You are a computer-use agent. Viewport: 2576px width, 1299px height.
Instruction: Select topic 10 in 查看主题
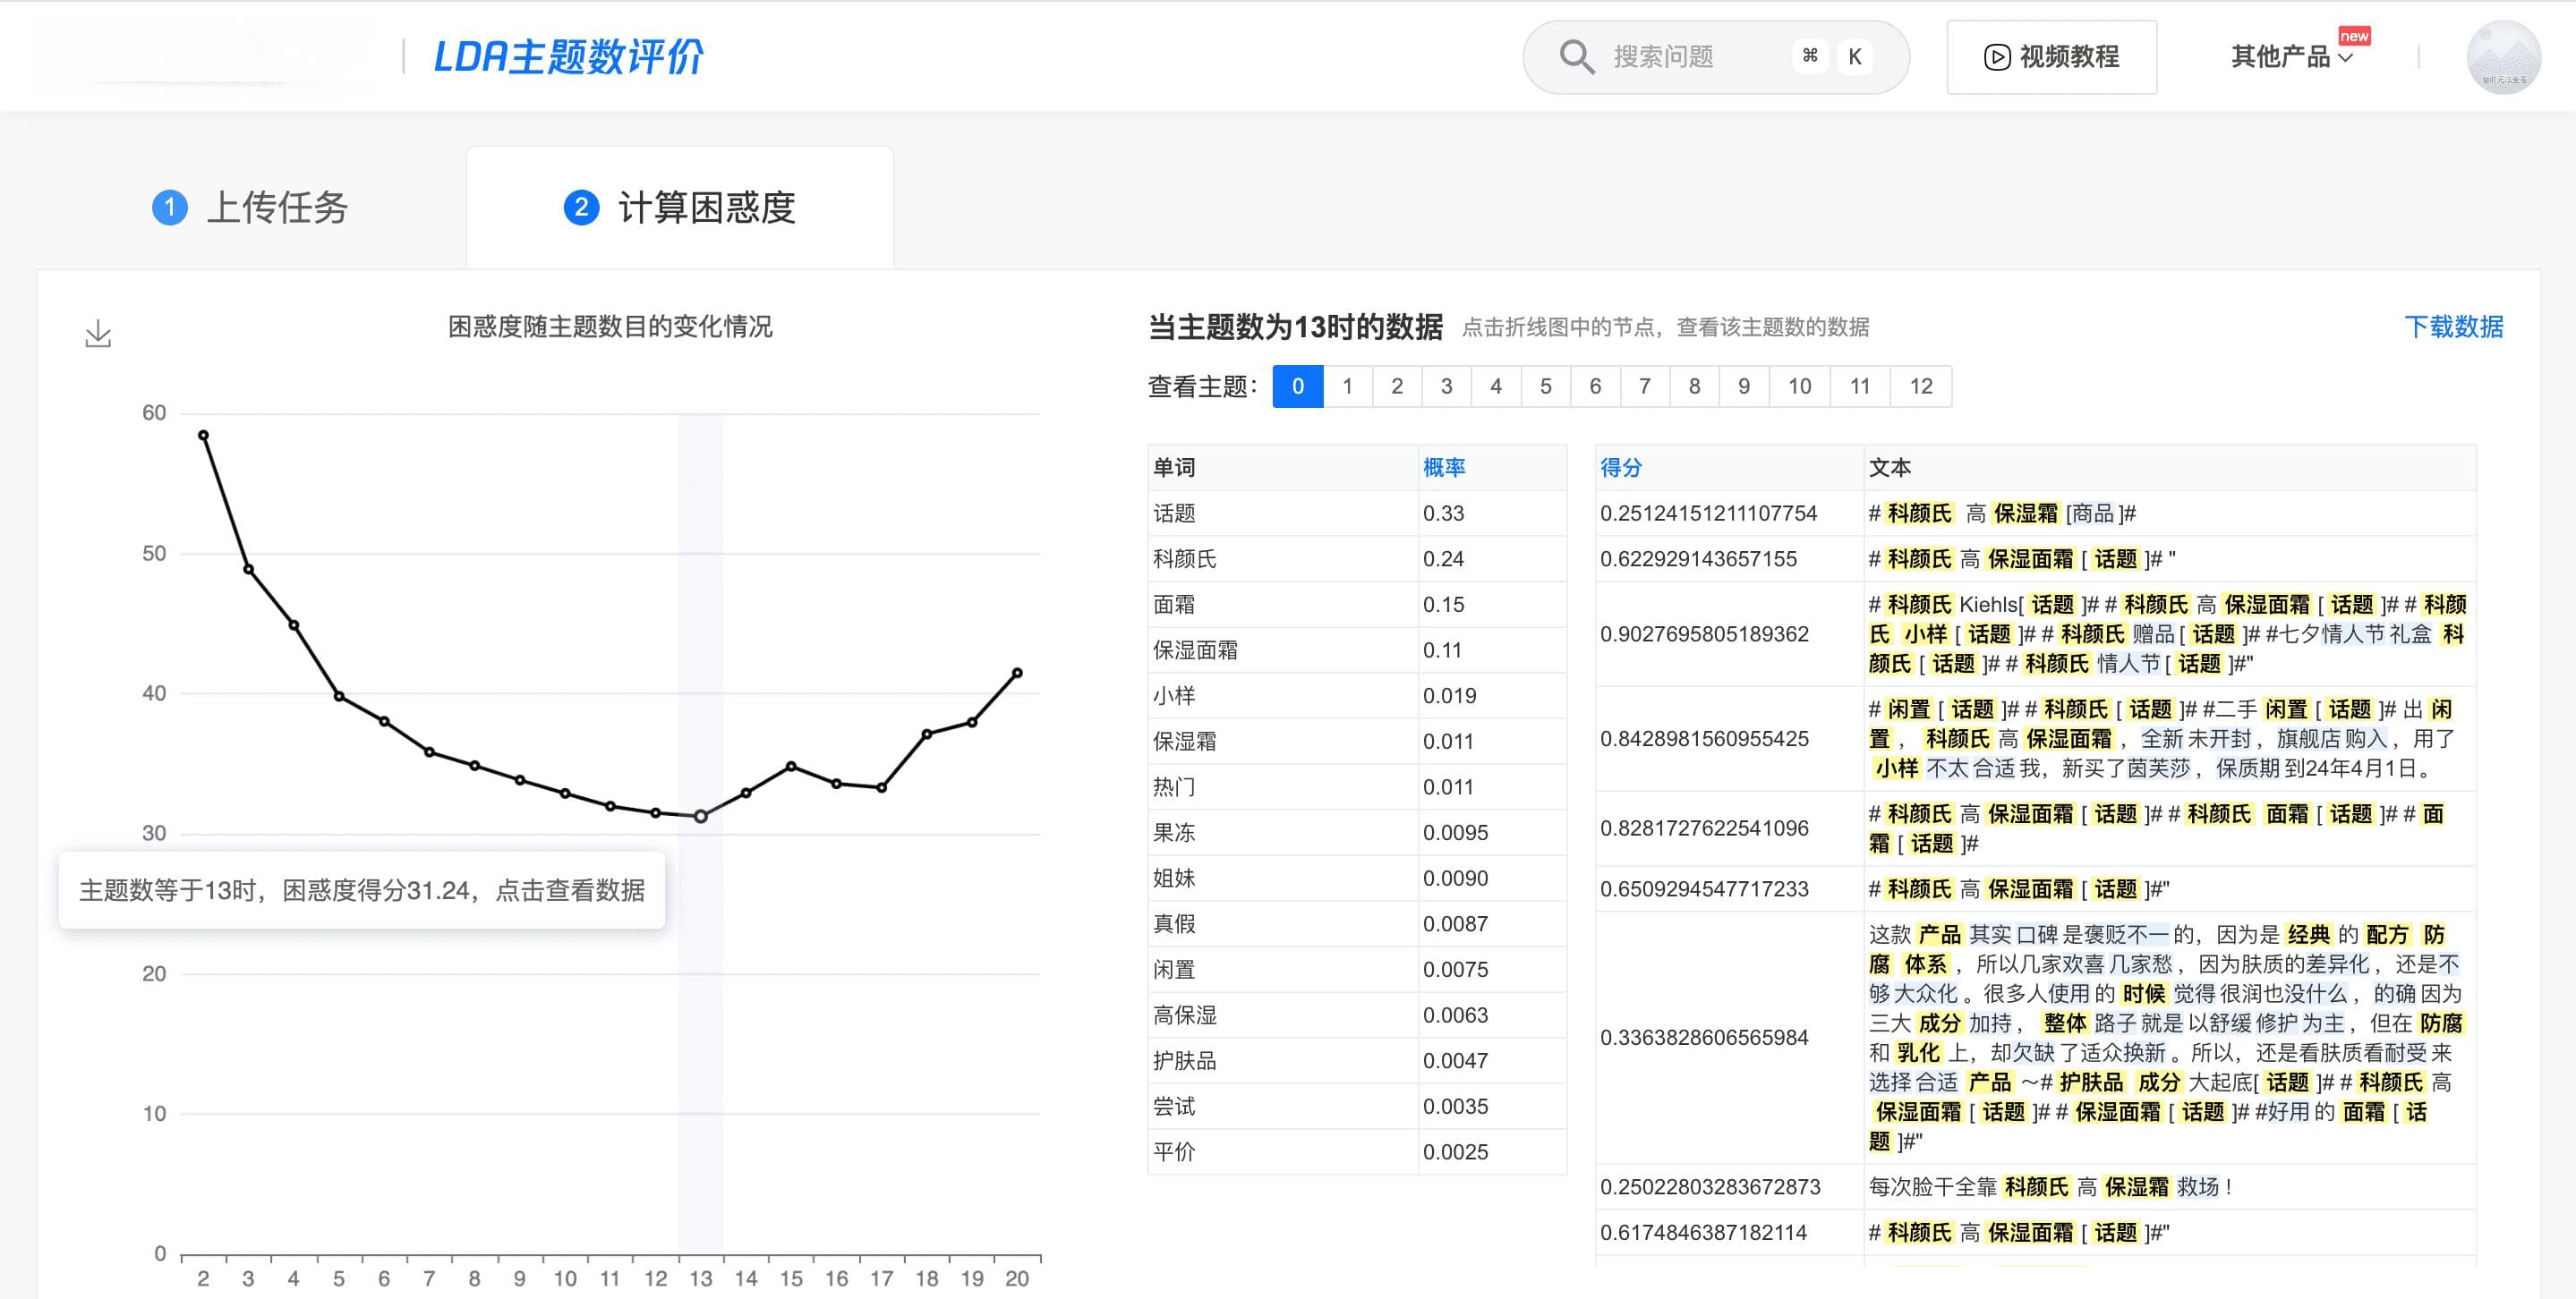tap(1799, 386)
